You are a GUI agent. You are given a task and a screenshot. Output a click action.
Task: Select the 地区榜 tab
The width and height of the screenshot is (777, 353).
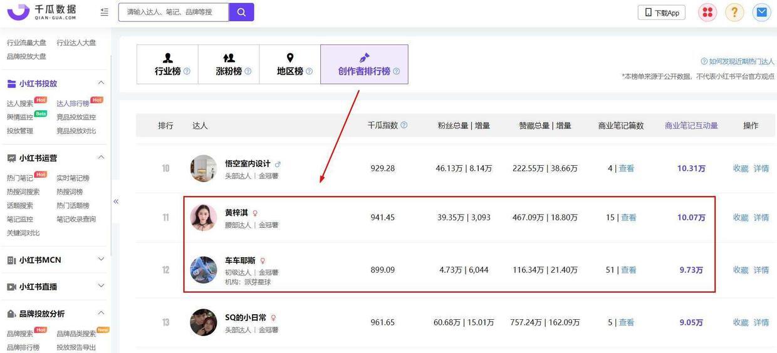point(290,64)
